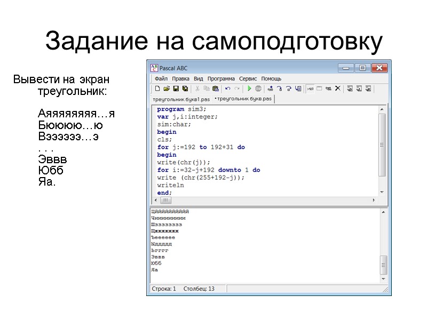Click the 'Столбец: 13' status bar entry

pyautogui.click(x=199, y=289)
